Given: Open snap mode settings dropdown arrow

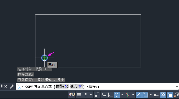Looking at the screenshot, I should pyautogui.click(x=91, y=94).
